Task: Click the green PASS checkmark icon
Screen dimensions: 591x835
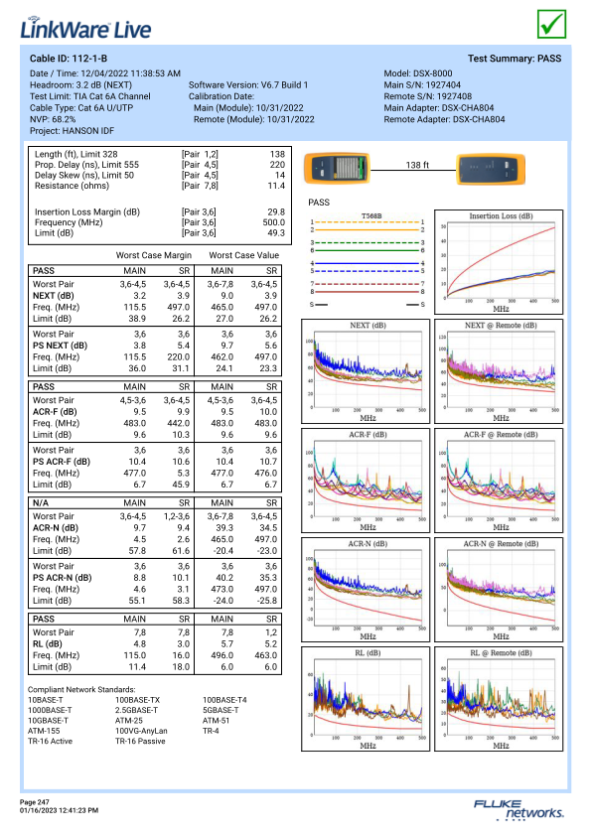Action: [551, 24]
